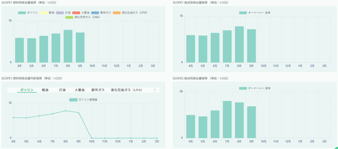
Task: Select the 都市ガス tab
Action: point(98,90)
